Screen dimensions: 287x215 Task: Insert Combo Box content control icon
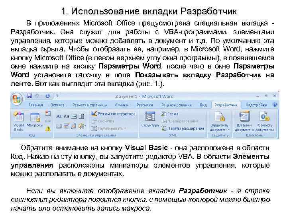(x=82, y=116)
